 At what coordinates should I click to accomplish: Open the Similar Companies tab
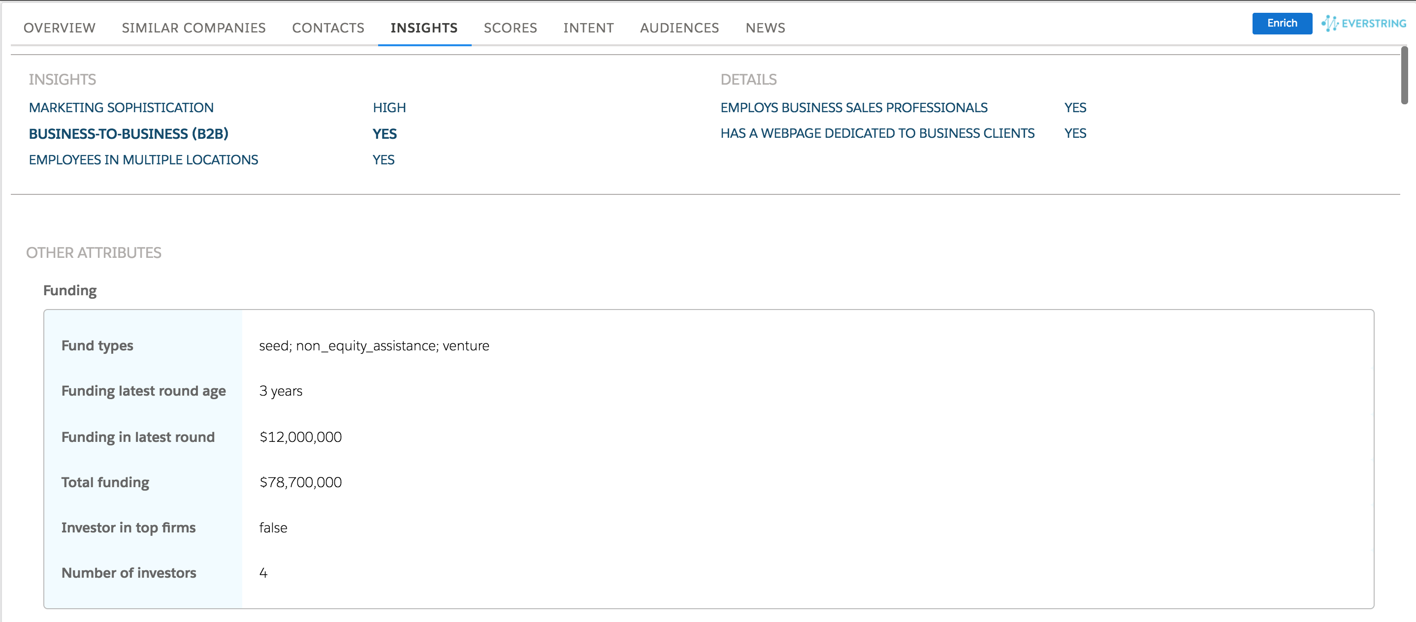pyautogui.click(x=193, y=28)
